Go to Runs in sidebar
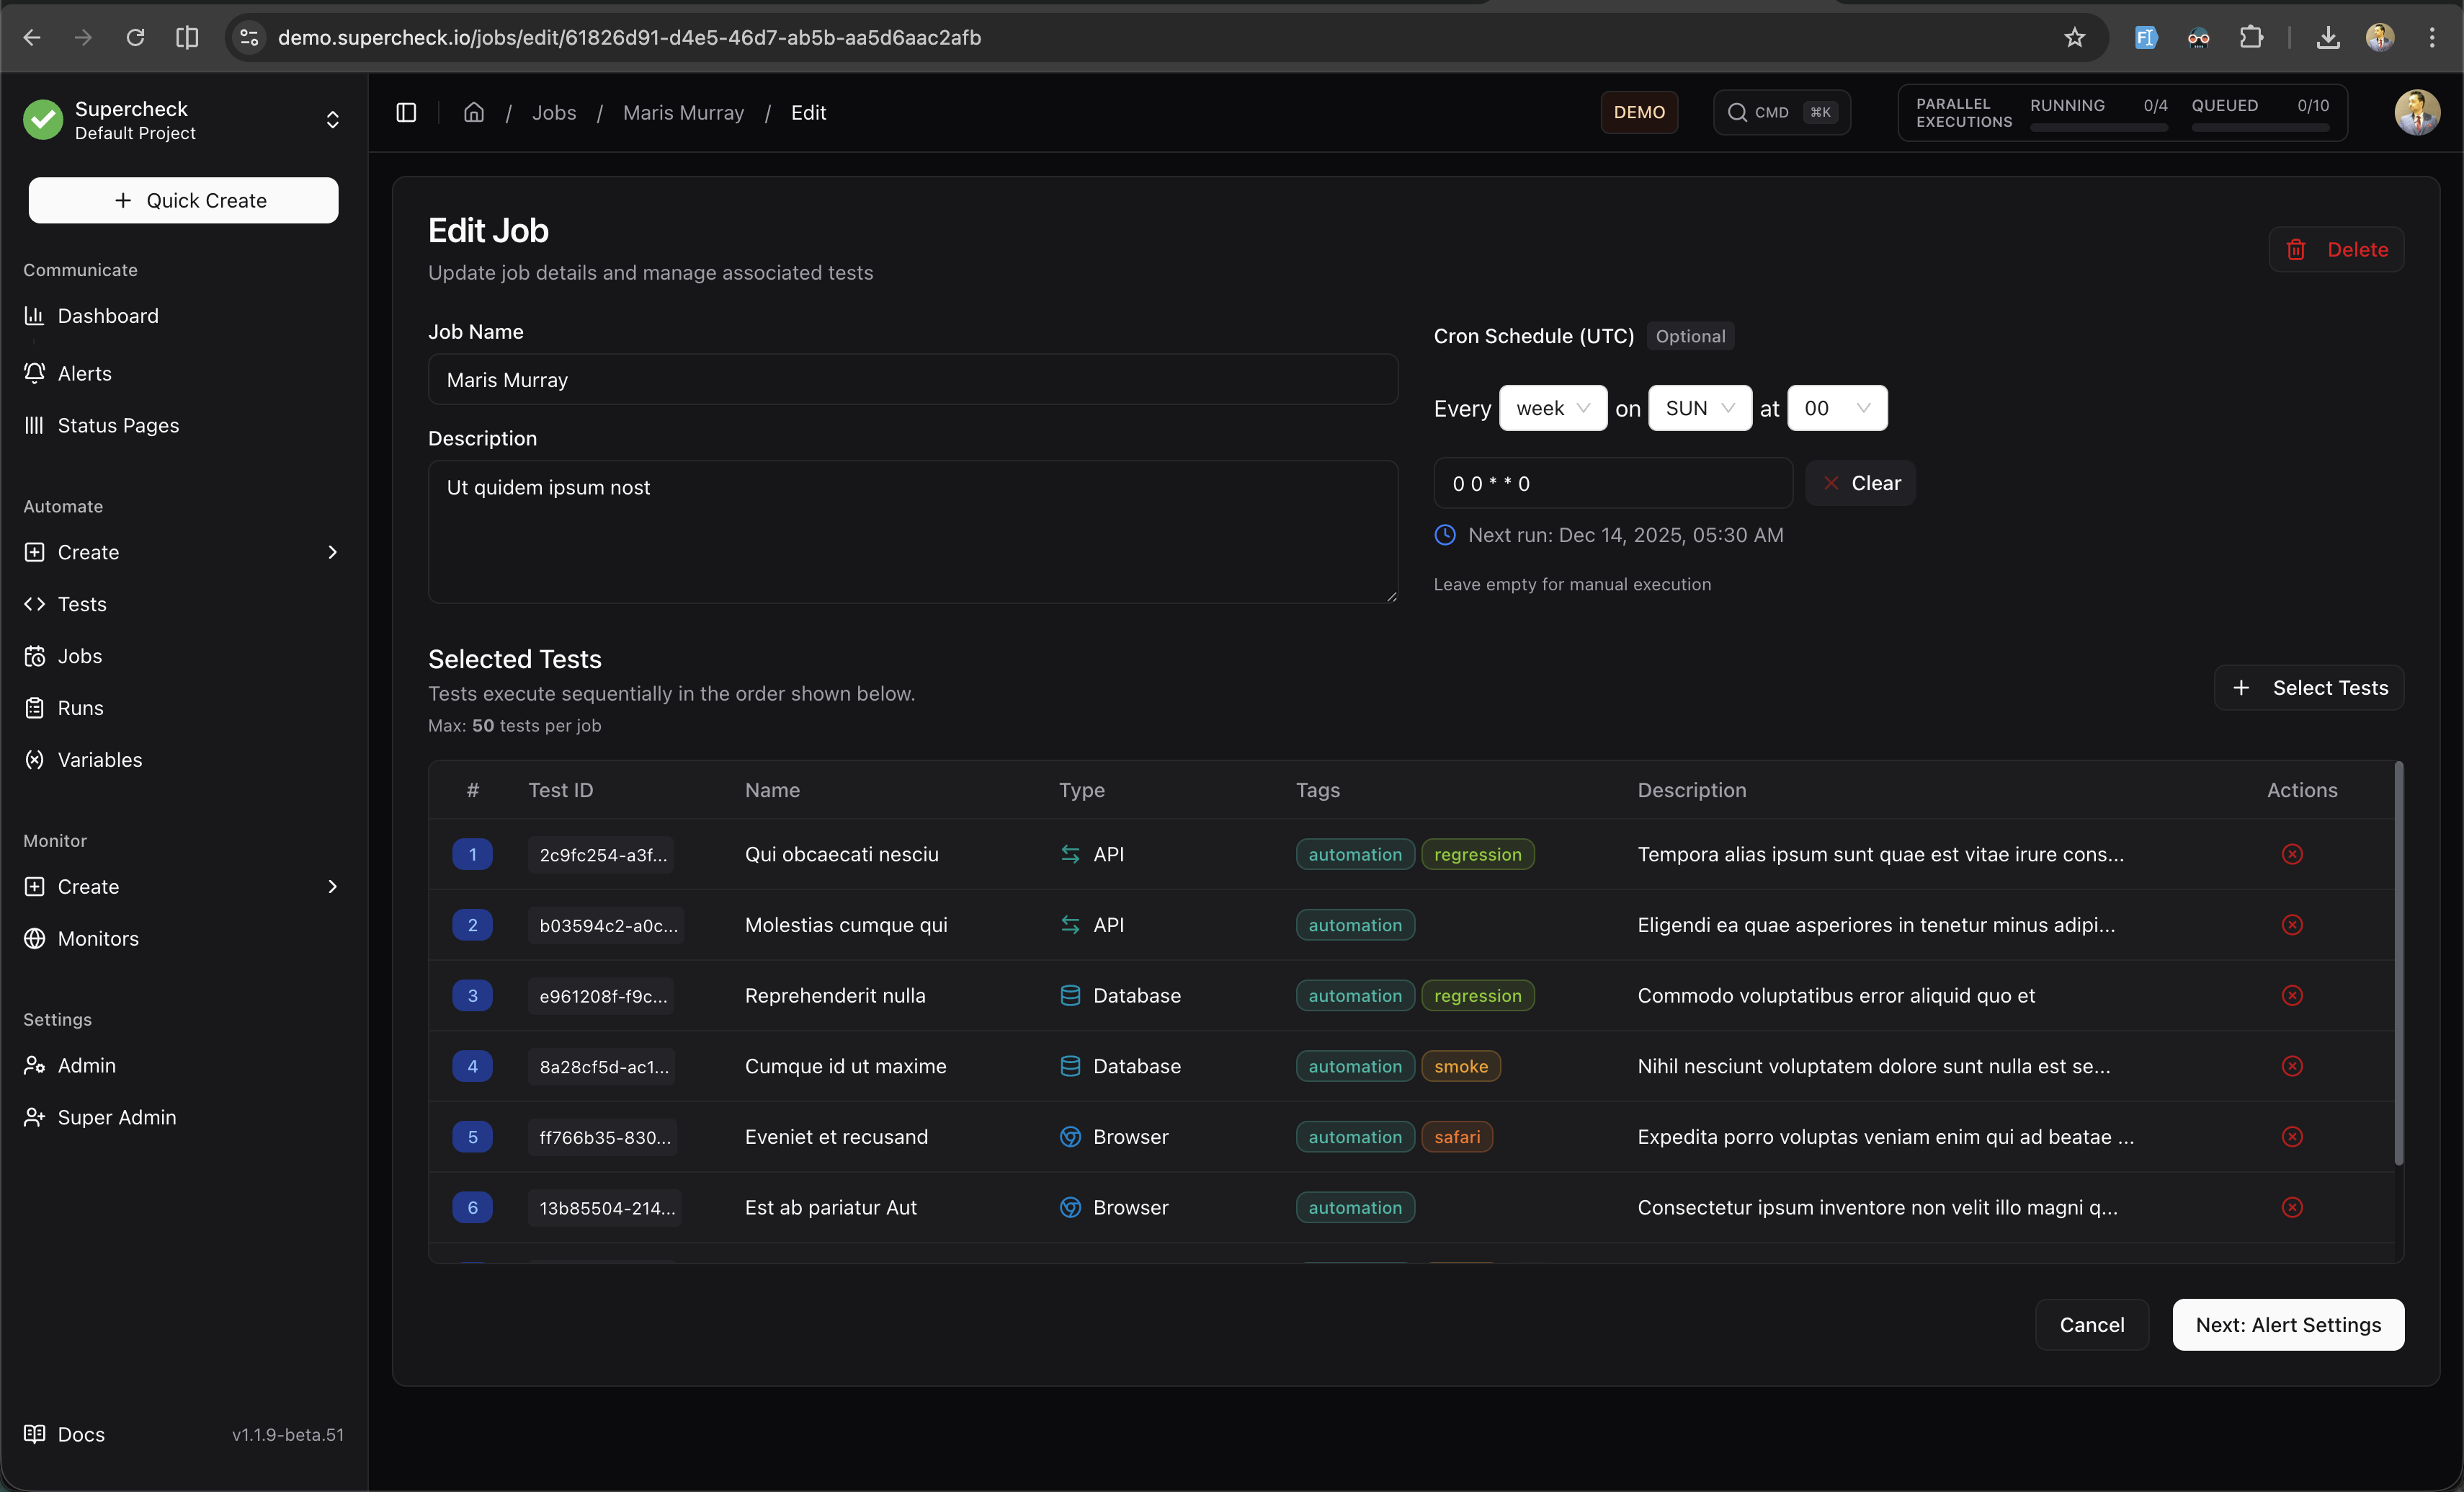Image resolution: width=2464 pixels, height=1492 pixels. 80,708
